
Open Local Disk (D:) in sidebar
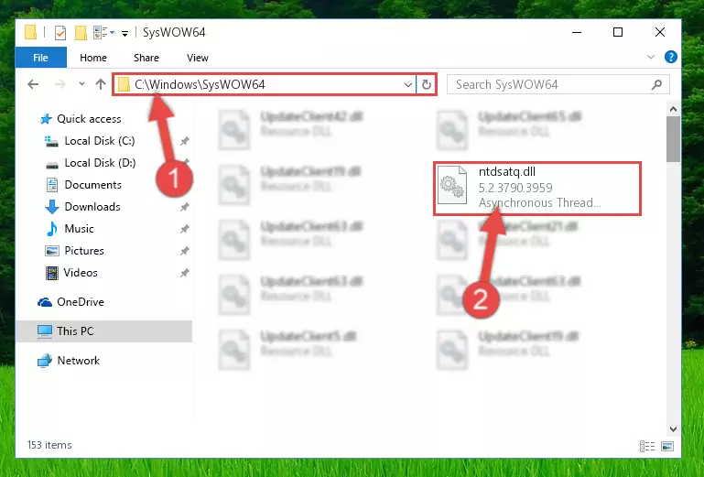pos(90,163)
